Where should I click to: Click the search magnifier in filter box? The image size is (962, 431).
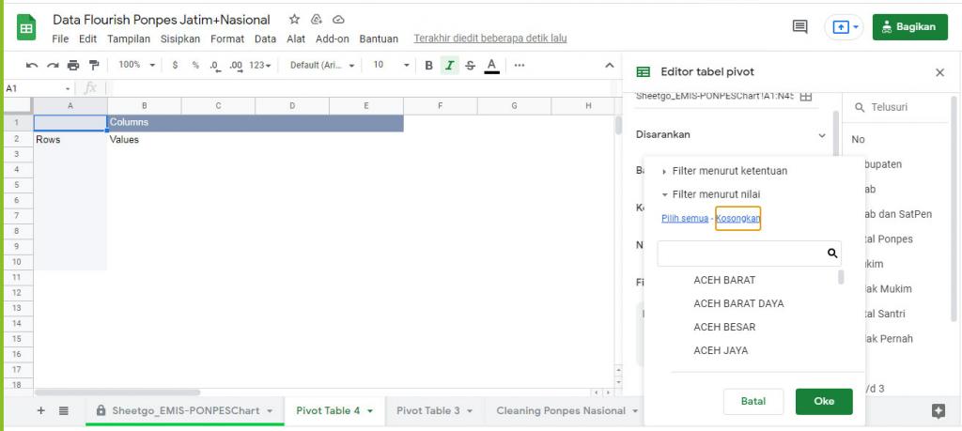point(832,253)
